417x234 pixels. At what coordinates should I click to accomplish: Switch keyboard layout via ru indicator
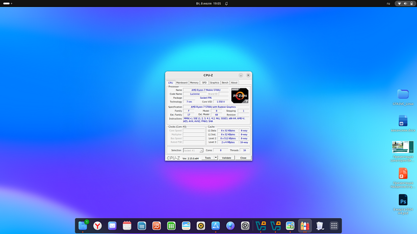coord(388,4)
